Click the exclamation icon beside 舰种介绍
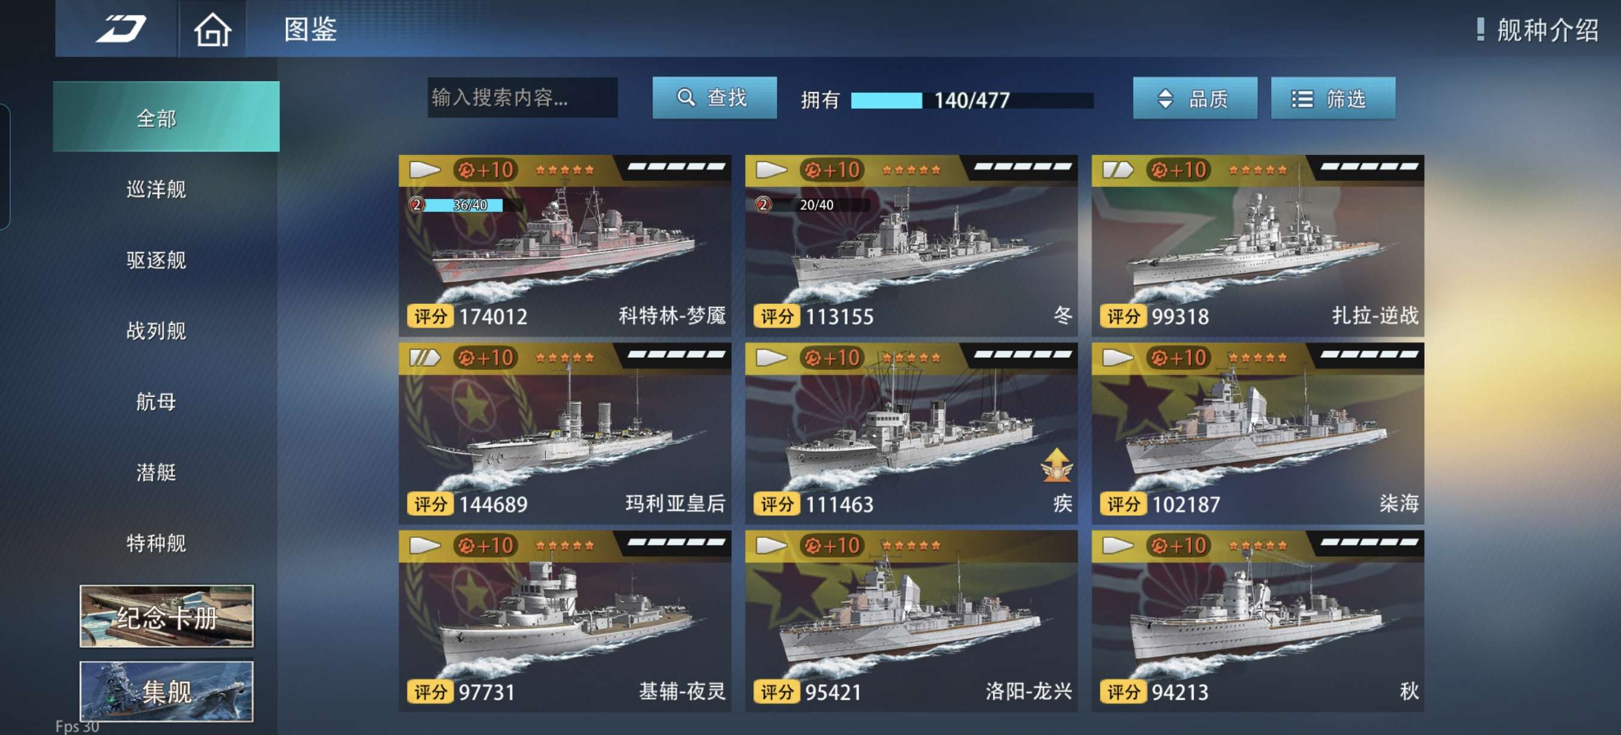 (1480, 29)
